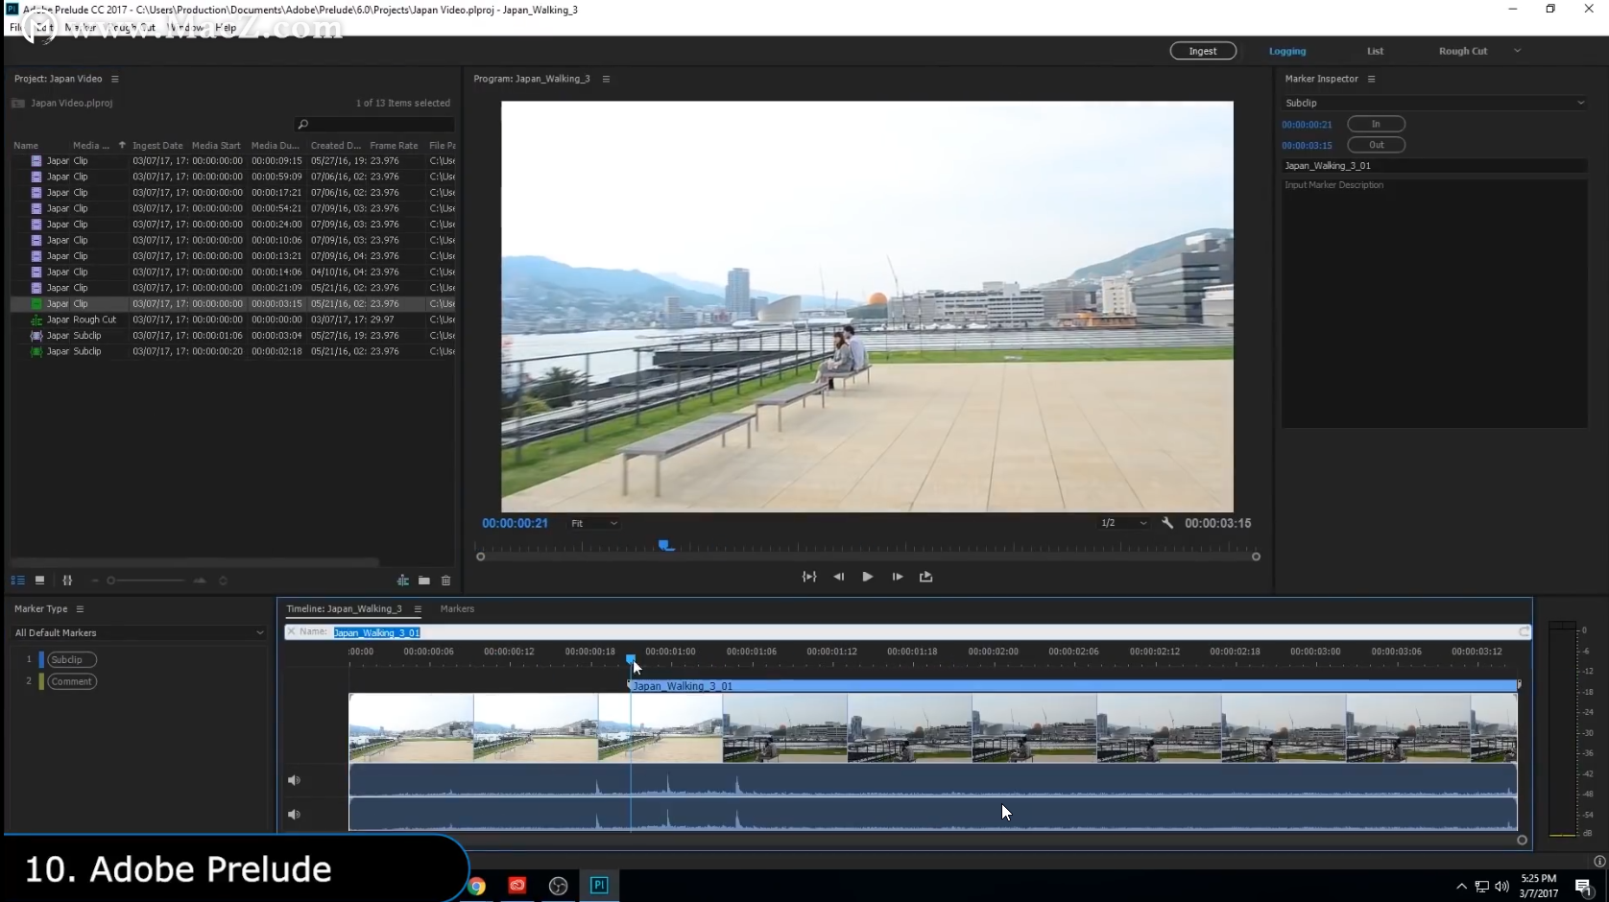Click the timeline zoom scrollbar handle

click(x=1522, y=841)
